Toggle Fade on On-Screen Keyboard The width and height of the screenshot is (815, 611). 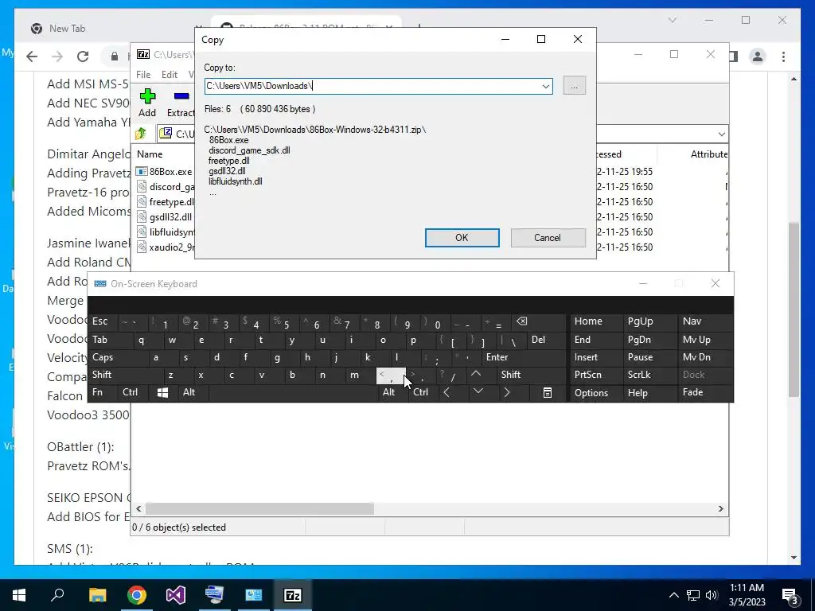click(x=693, y=393)
